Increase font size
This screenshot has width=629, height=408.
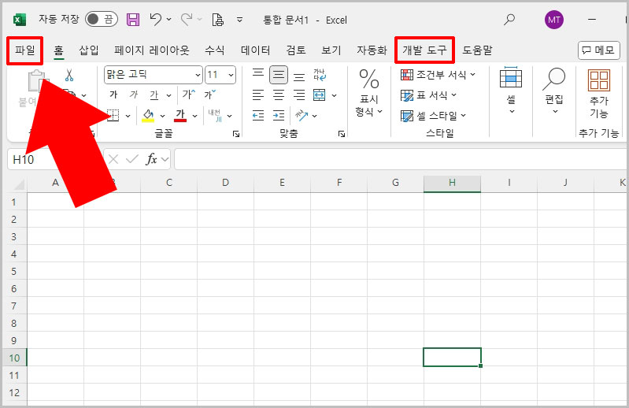tap(188, 95)
